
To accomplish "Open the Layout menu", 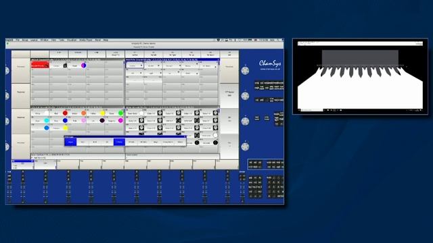I will tap(35, 40).
